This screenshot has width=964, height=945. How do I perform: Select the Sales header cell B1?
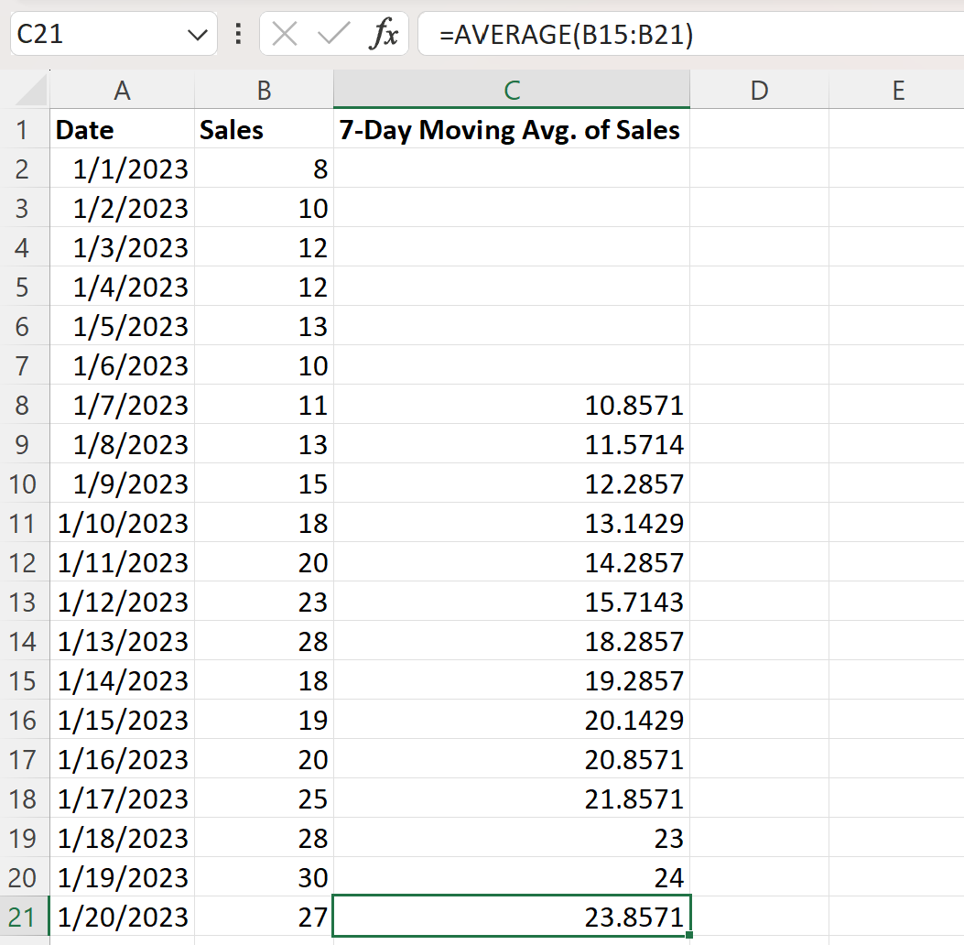pos(264,129)
